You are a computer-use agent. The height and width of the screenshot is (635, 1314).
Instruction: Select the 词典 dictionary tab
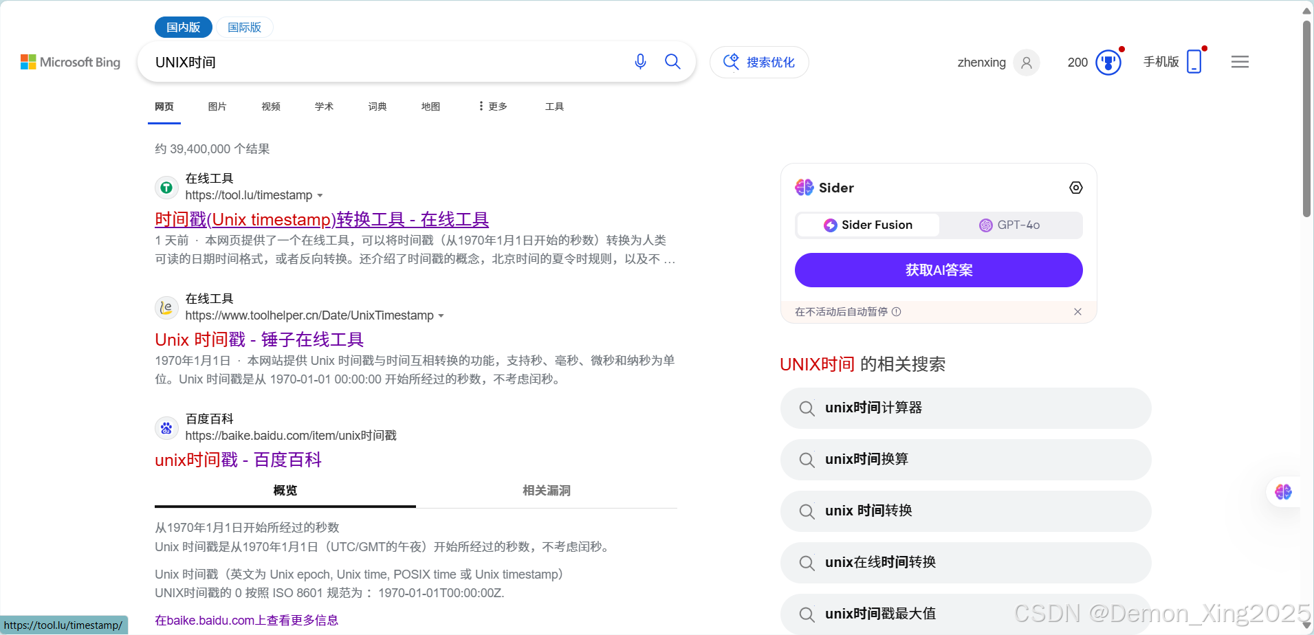(377, 107)
